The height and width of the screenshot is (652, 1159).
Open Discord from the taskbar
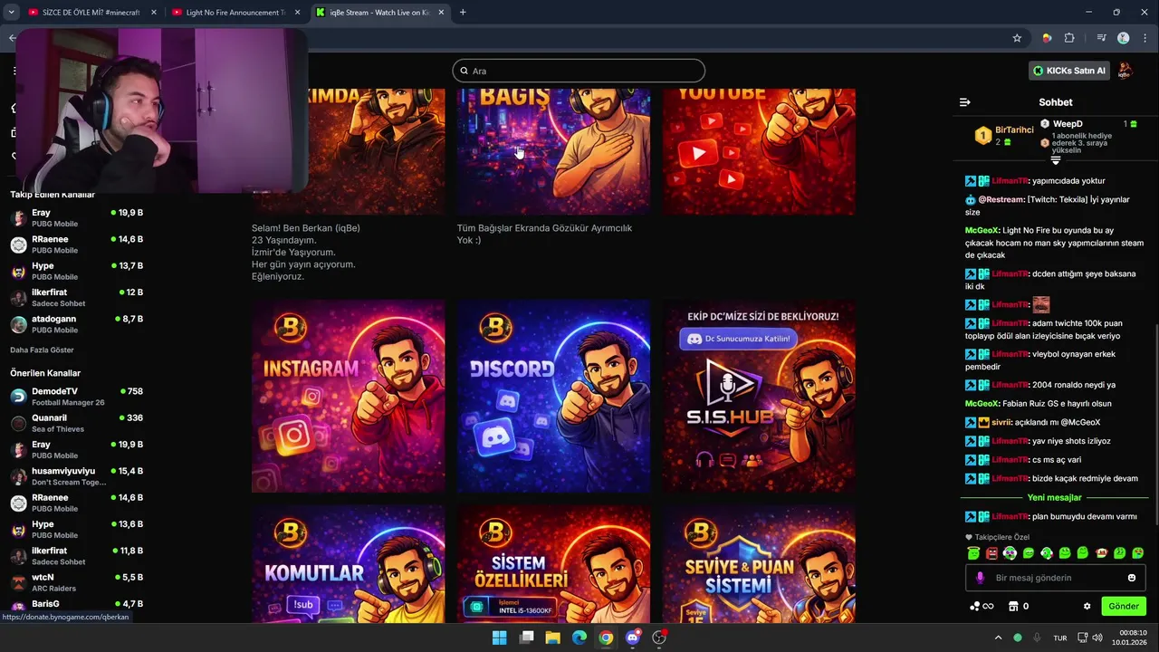[x=633, y=638]
